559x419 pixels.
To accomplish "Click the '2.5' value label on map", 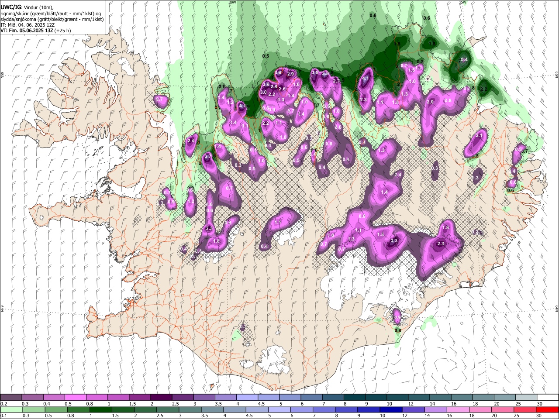I will click(x=209, y=228).
